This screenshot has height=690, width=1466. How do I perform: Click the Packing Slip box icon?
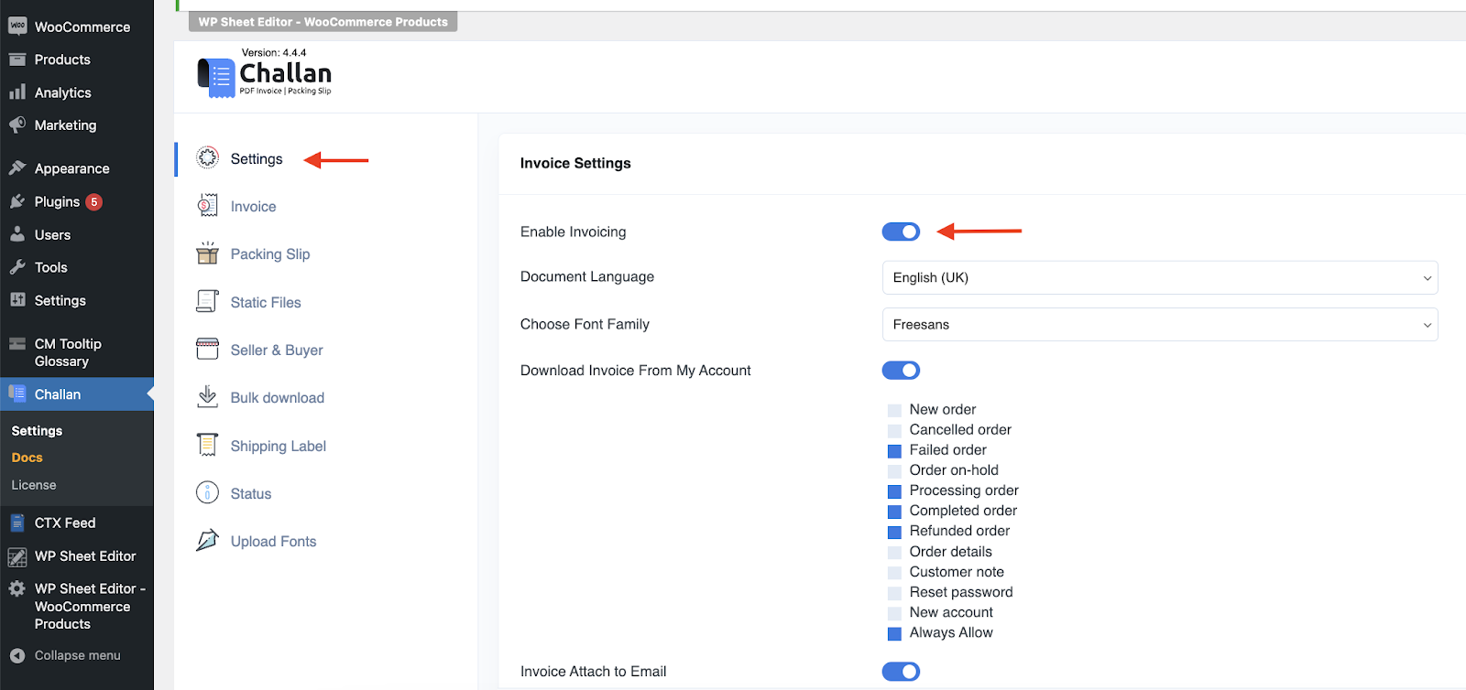click(x=208, y=253)
